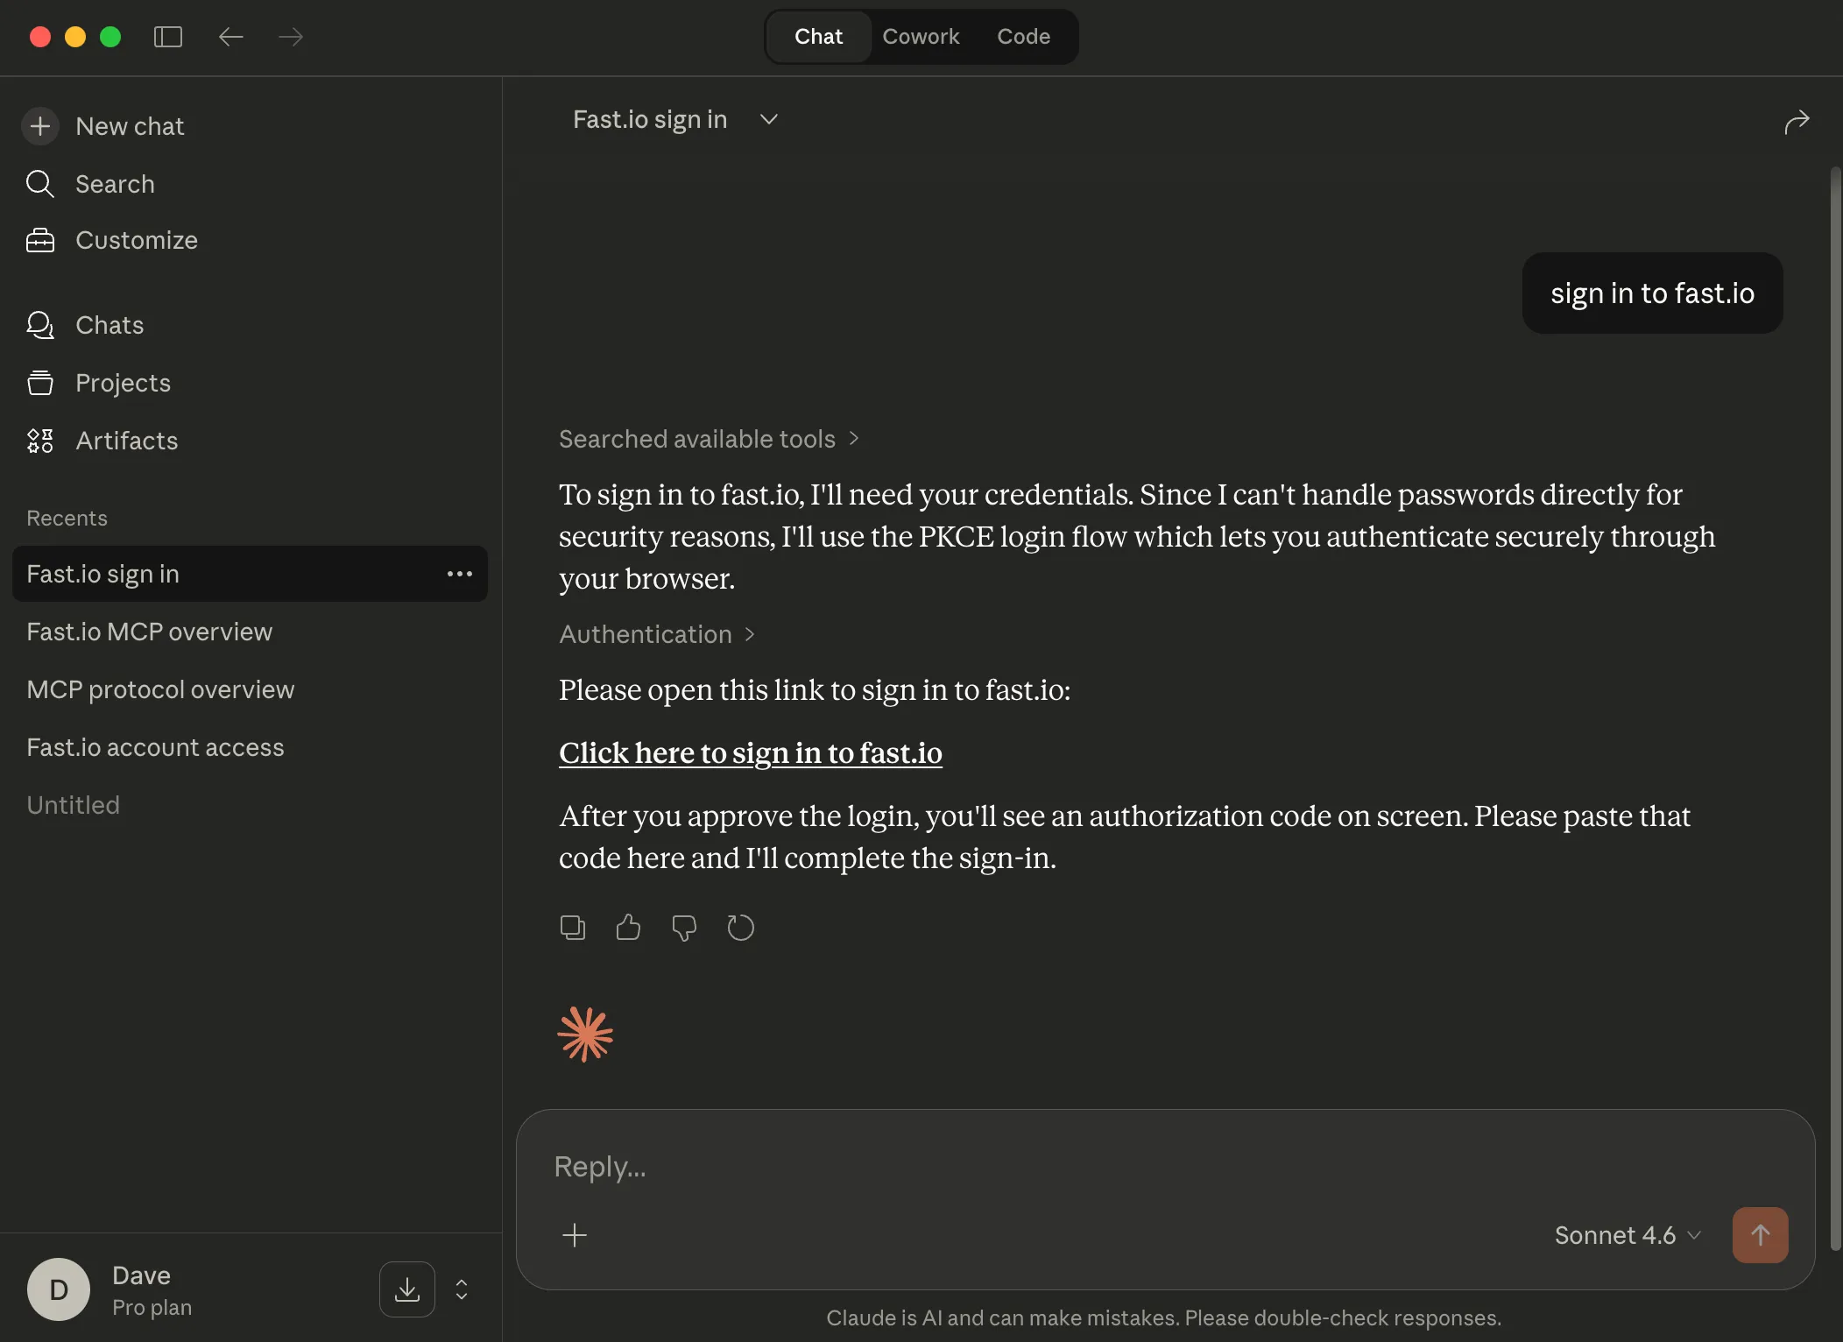Screen dimensions: 1843x1342
Task: Retry the assistant's response
Action: click(x=740, y=928)
